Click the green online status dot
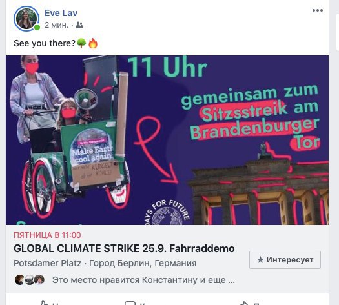This screenshot has width=339, height=305. tap(37, 28)
